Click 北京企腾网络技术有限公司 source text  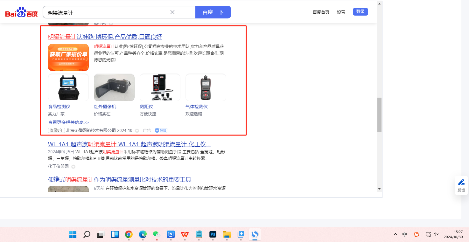pos(91,130)
